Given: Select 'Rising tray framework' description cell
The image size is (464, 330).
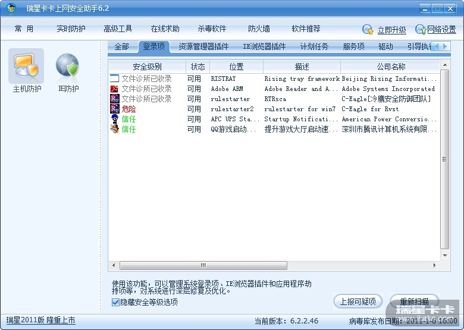Looking at the screenshot, I should [x=302, y=78].
